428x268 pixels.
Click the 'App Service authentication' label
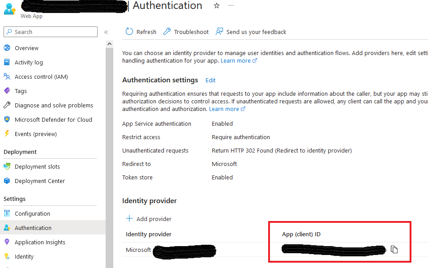coord(157,124)
